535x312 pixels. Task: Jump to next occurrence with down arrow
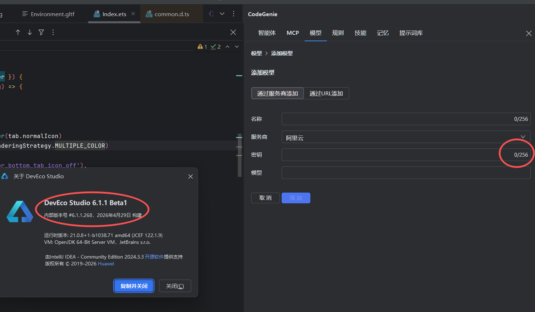[x=30, y=32]
